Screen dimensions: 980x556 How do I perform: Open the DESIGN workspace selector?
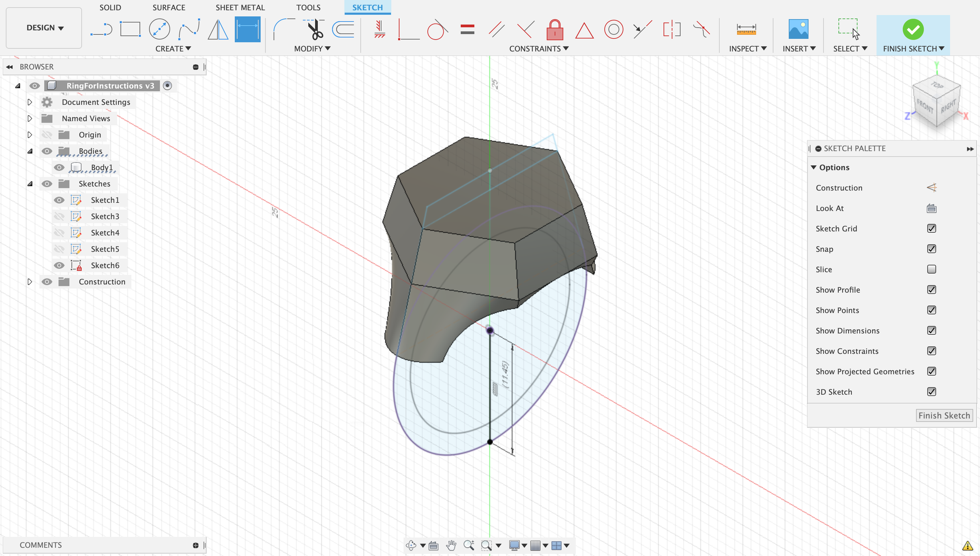tap(44, 28)
